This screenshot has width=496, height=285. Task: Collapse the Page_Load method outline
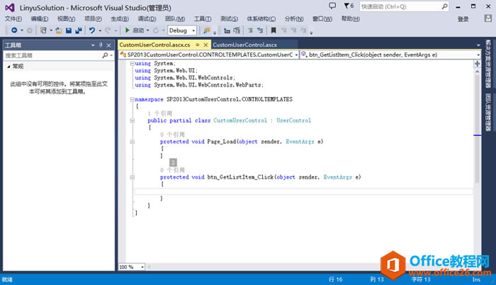[x=132, y=142]
